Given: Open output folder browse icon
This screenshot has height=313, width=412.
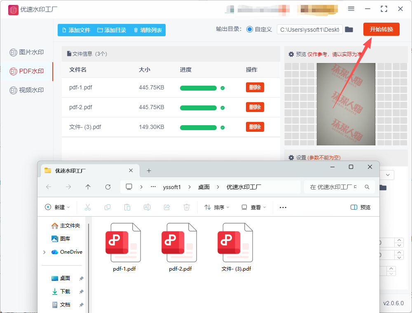Looking at the screenshot, I should click(x=349, y=29).
